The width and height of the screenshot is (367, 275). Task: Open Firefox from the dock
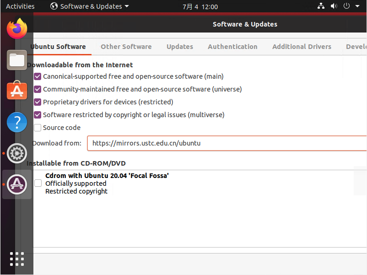click(17, 29)
